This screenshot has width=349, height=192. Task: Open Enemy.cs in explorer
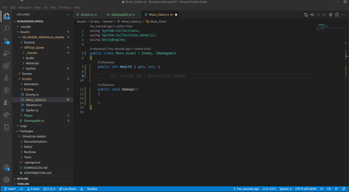pos(32,94)
